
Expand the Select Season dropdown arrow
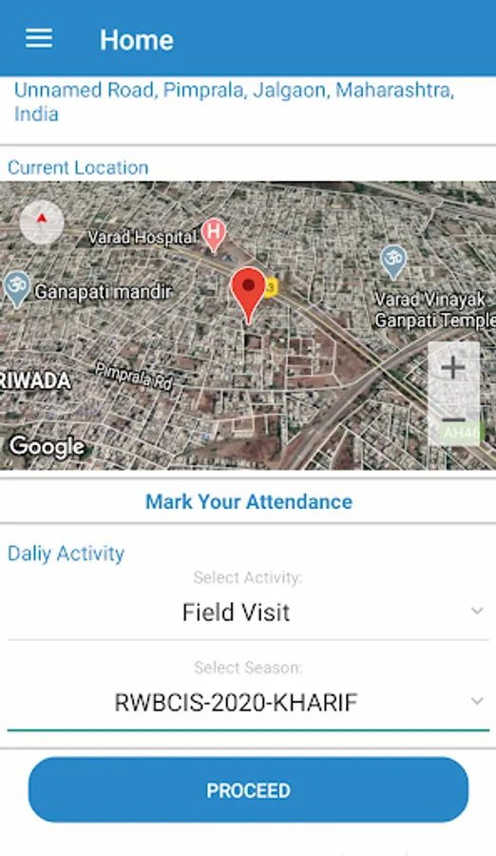click(x=477, y=701)
